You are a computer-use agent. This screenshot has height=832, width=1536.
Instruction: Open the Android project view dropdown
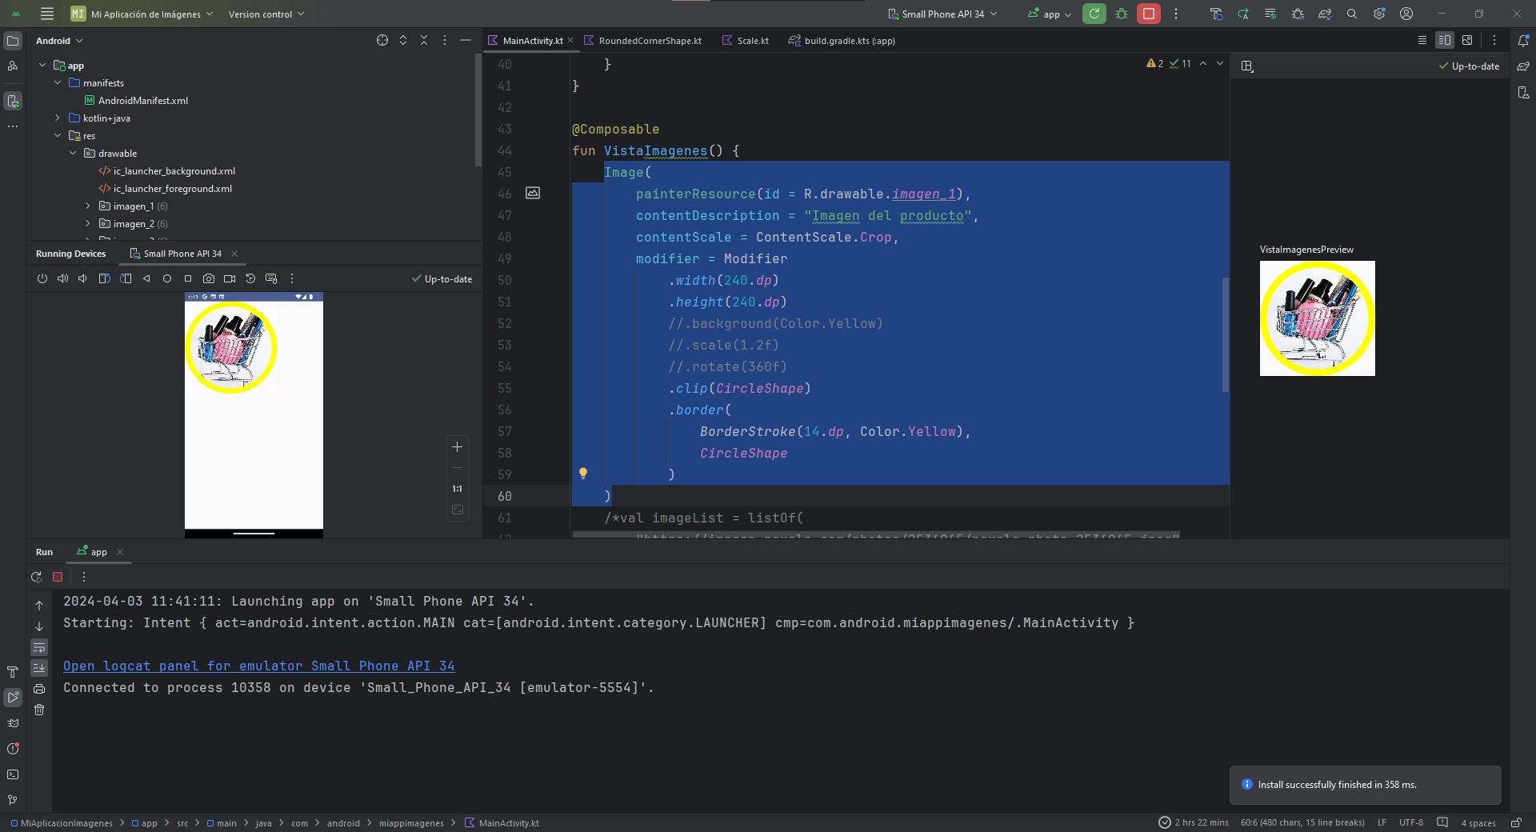[59, 41]
